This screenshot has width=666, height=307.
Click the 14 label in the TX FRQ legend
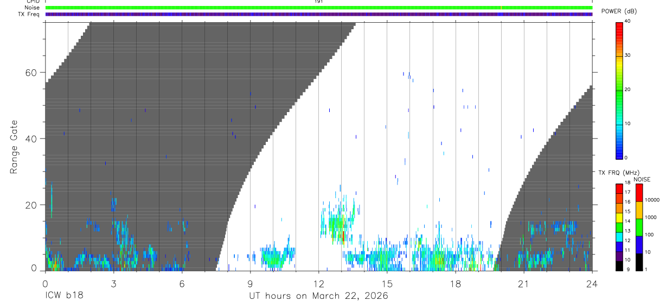tap(627, 221)
